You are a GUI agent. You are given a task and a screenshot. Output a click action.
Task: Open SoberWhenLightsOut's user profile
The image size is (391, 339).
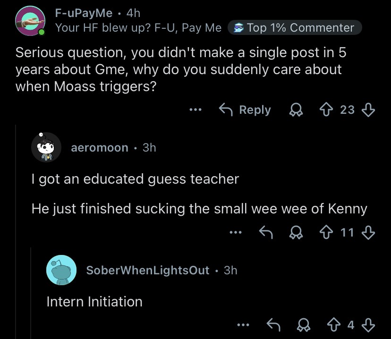pos(148,270)
